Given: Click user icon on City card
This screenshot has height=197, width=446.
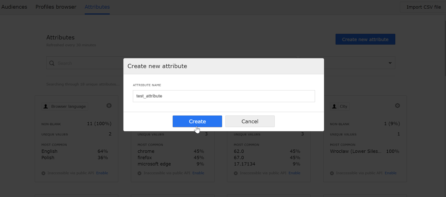Looking at the screenshot, I should 334,107.
